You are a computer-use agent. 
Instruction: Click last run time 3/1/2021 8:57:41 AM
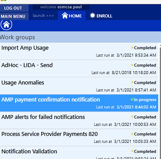(x=136, y=90)
